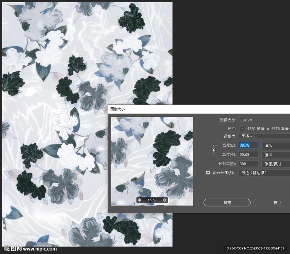
Task: Toggle the constrain proportions chain link icon
Action: coord(214,150)
